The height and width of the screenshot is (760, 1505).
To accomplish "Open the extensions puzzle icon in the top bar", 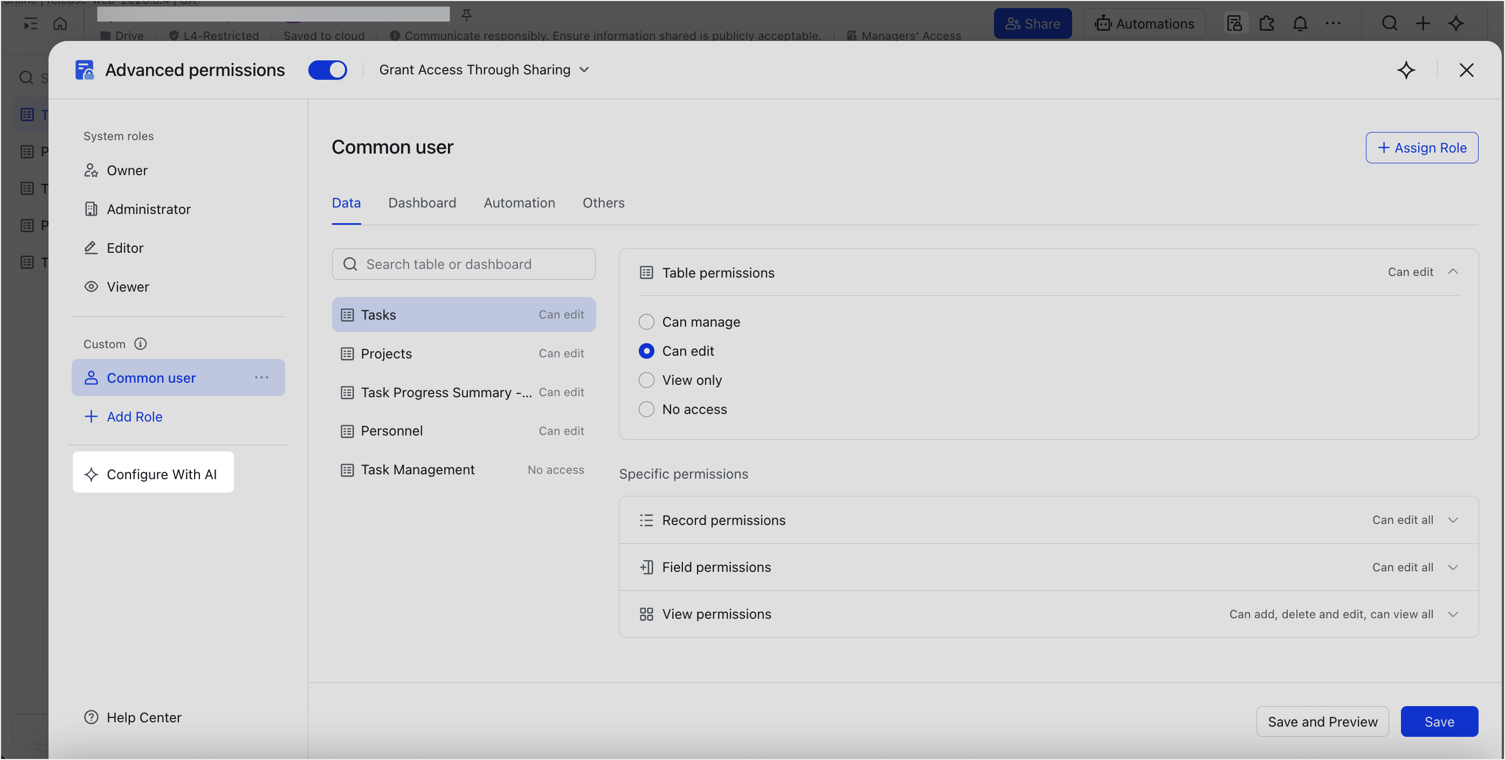I will (x=1267, y=23).
